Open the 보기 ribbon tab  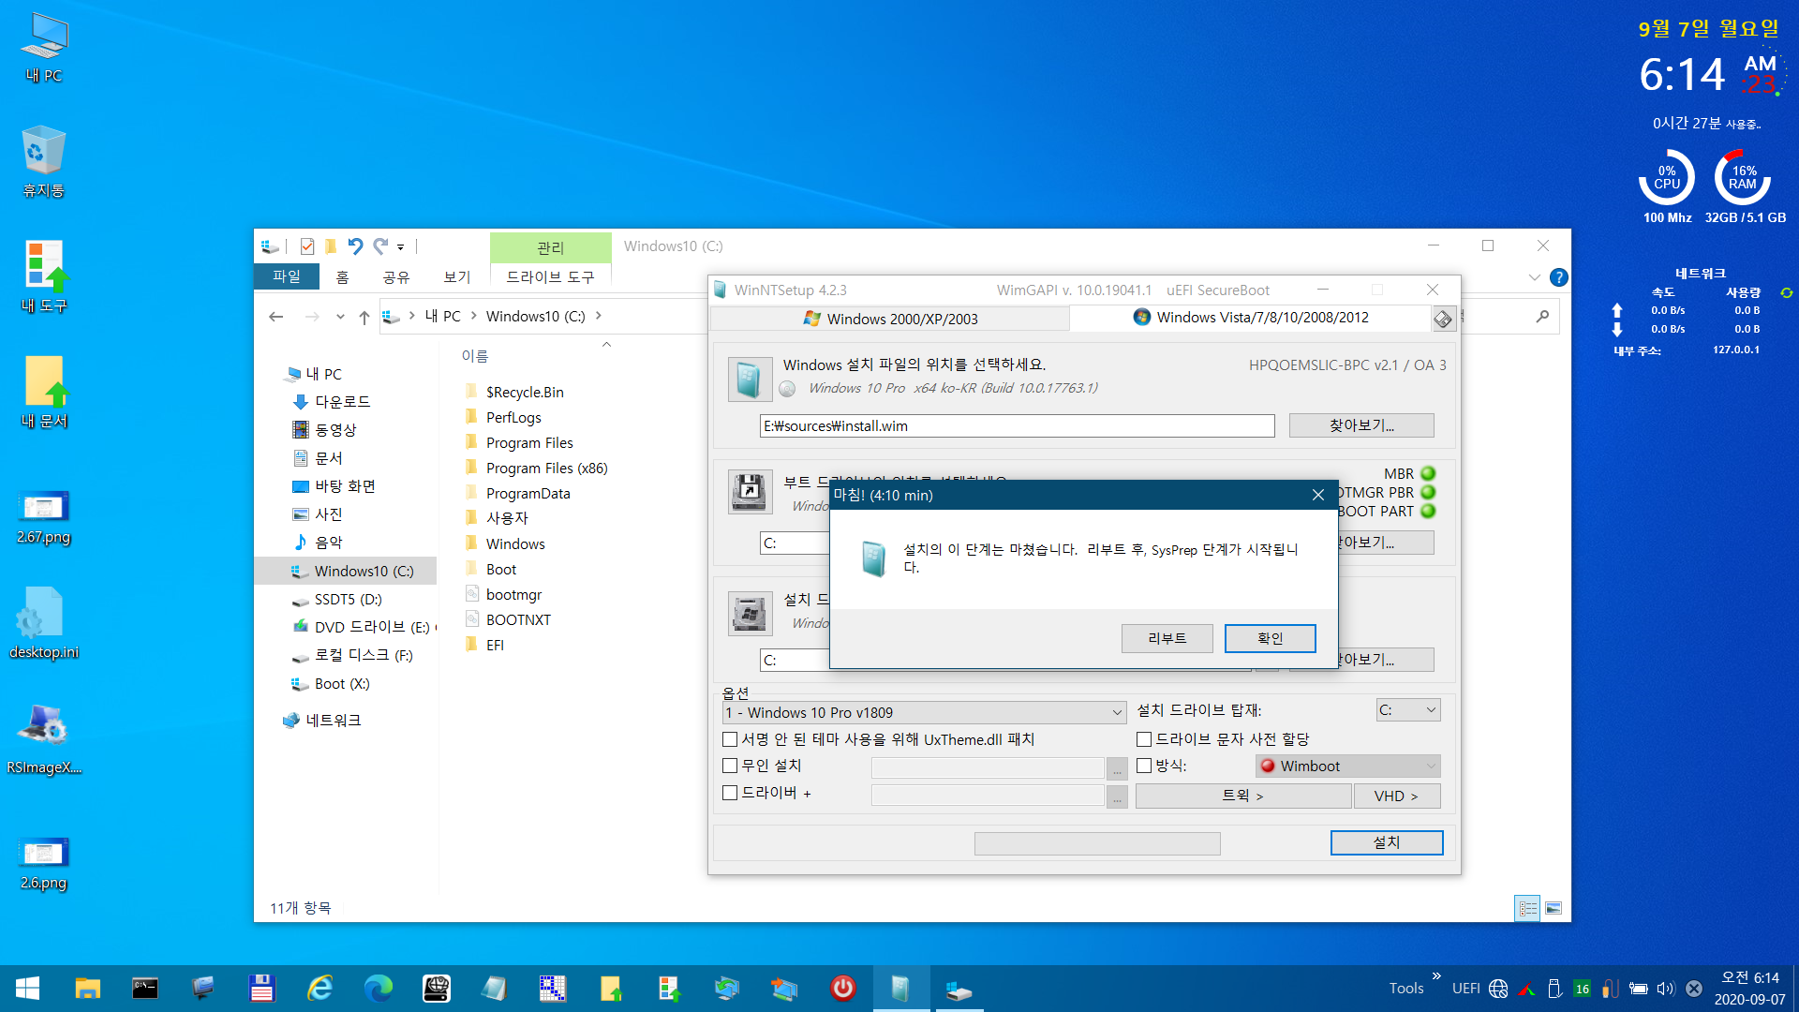click(x=456, y=277)
